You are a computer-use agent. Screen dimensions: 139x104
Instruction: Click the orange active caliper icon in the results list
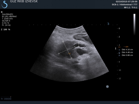tap(119, 47)
